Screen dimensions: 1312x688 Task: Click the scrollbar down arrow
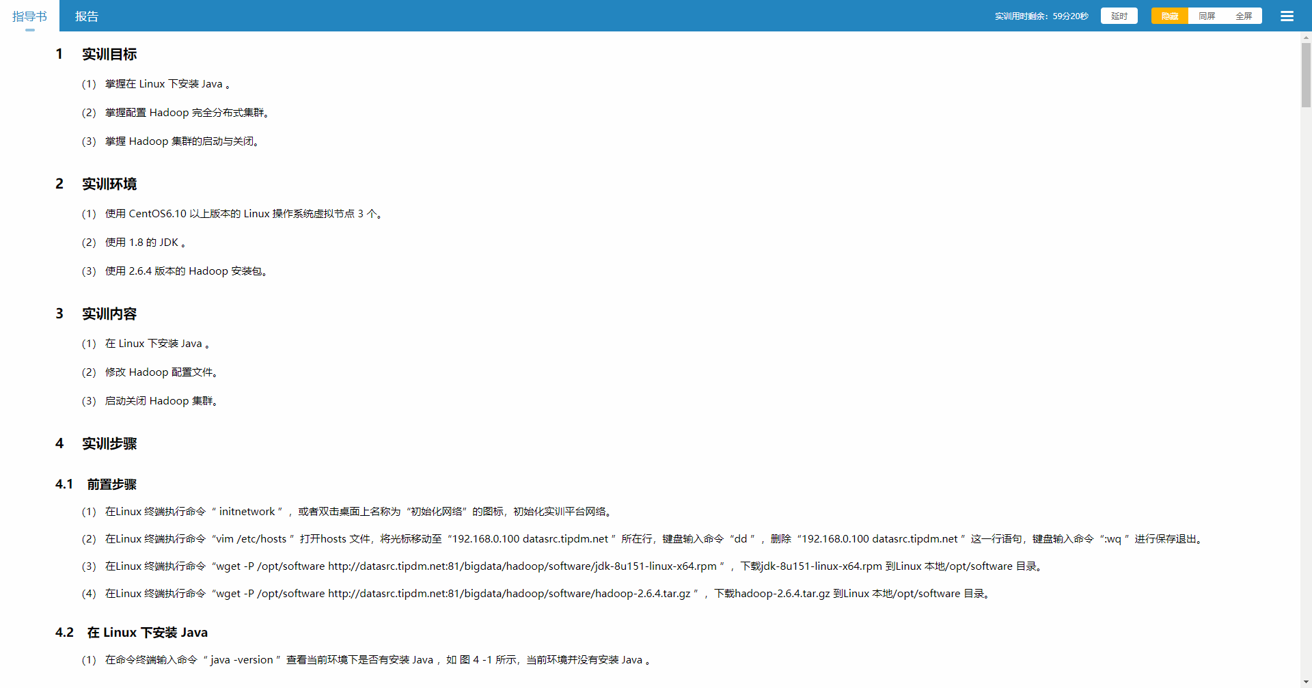click(x=1306, y=682)
